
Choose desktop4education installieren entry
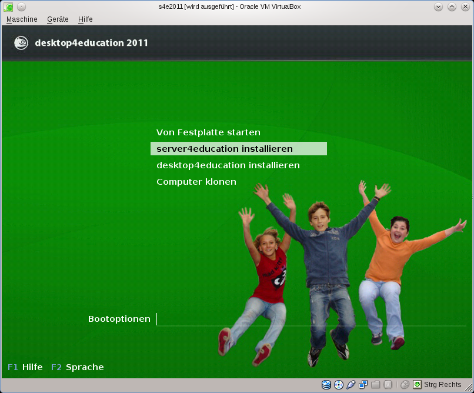pos(228,165)
